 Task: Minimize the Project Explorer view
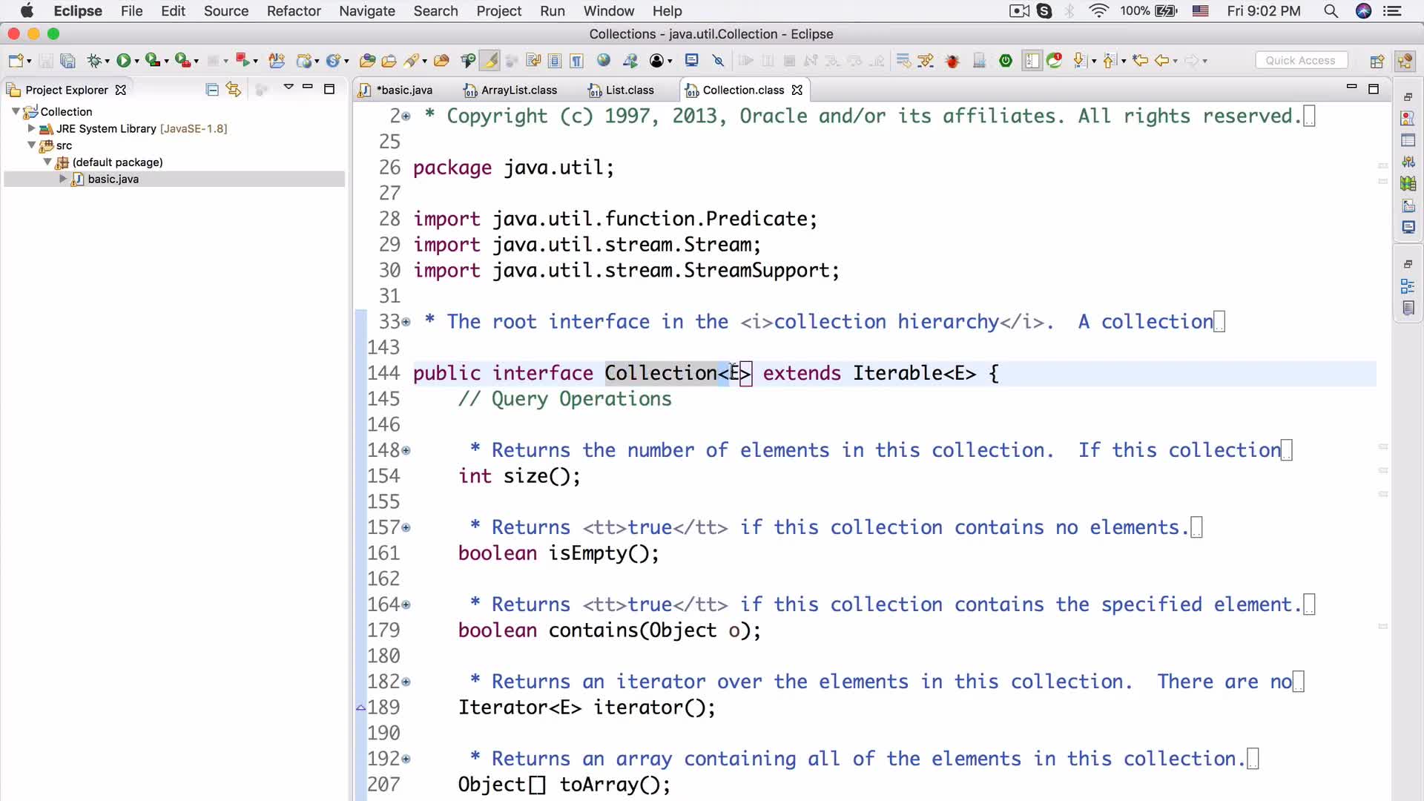tap(308, 88)
